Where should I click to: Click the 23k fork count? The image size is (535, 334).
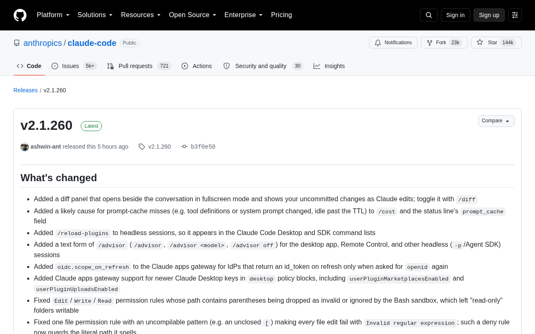pos(455,43)
